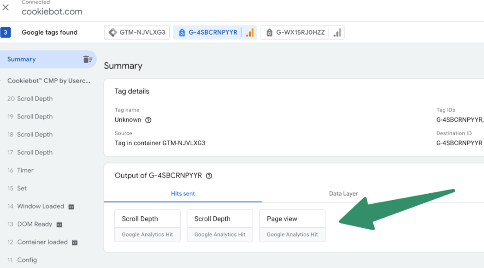Screen dimensions: 484x268
Task: Click the help icon next to Unknown tag name
Action: pyautogui.click(x=148, y=120)
